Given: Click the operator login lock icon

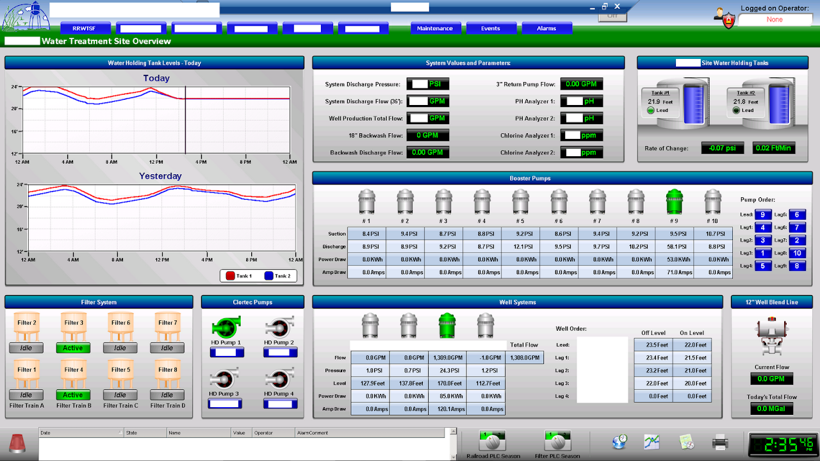Looking at the screenshot, I should [725, 17].
